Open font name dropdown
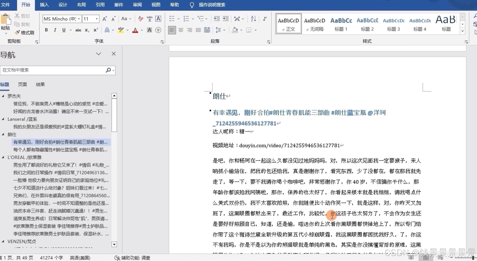The height and width of the screenshot is (261, 477). (79, 19)
